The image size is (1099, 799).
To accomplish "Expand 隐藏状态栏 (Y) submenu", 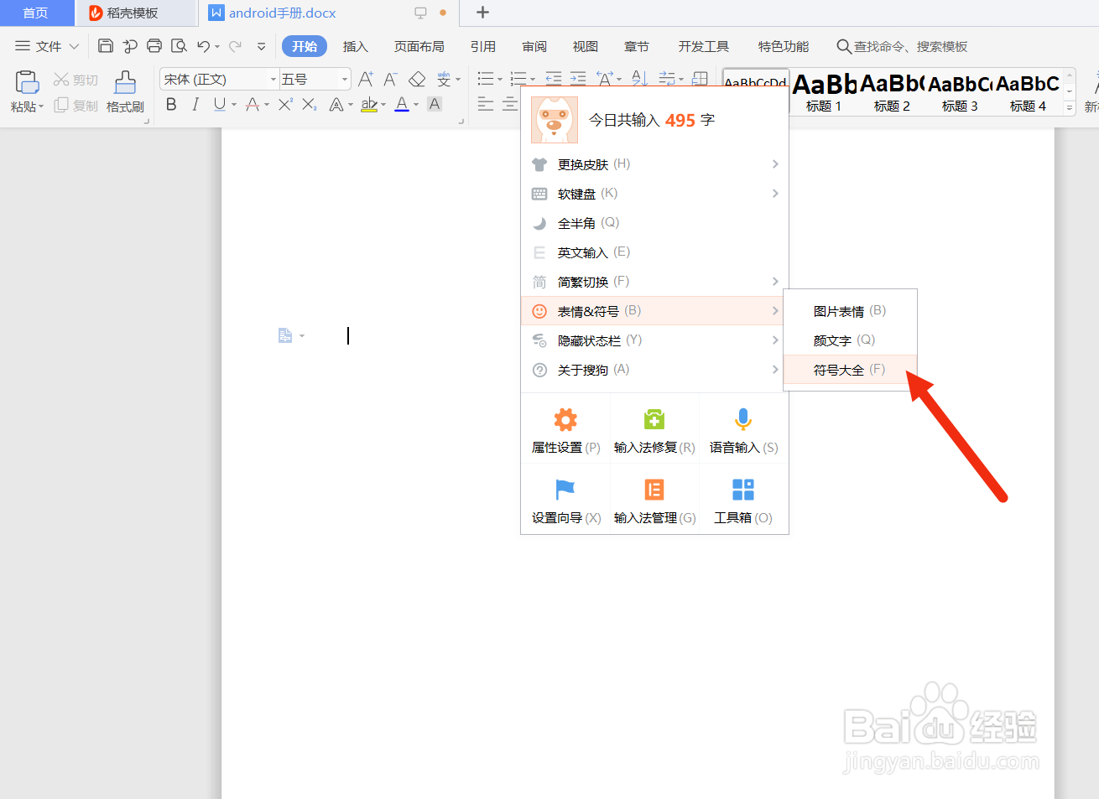I will (654, 340).
